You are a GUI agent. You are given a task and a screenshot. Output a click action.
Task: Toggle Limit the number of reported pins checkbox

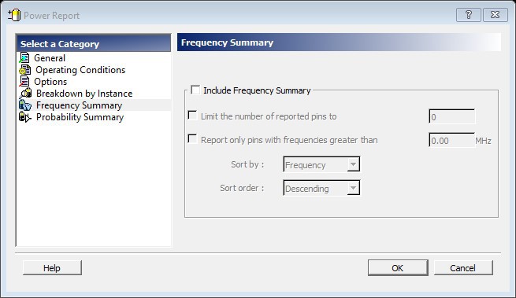[x=192, y=116]
